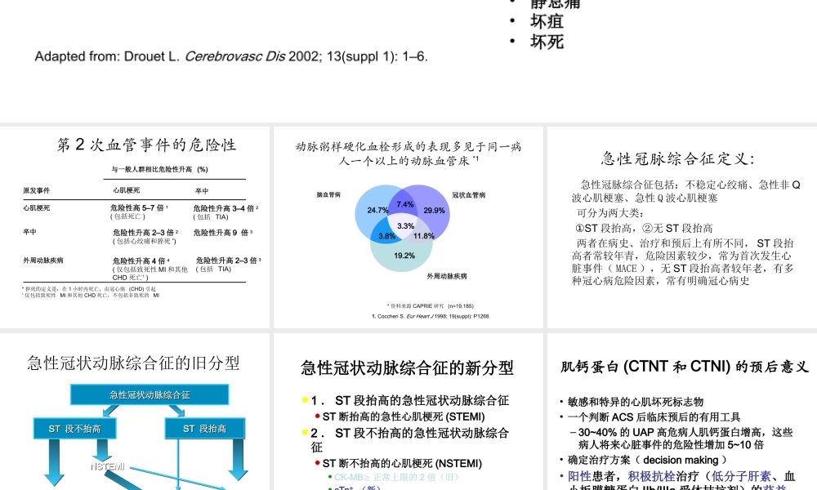The width and height of the screenshot is (817, 490).
Task: Click the 24.7% 脑血管病 Venn circle
Action: [x=377, y=211]
